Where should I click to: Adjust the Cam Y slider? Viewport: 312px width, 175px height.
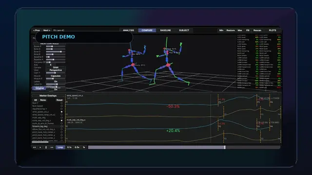click(56, 73)
